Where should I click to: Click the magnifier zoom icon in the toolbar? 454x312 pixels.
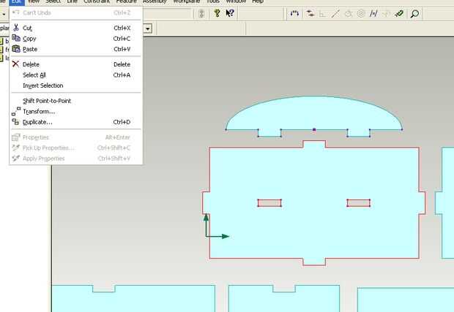[414, 14]
